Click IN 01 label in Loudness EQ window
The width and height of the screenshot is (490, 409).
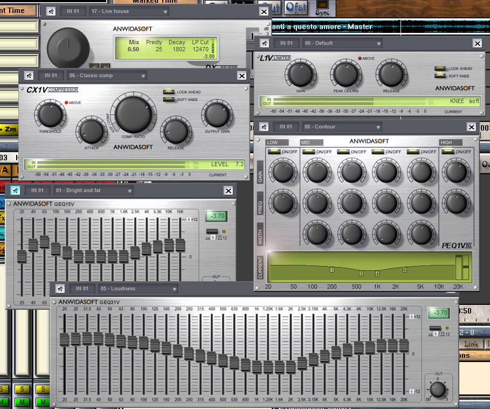coord(82,289)
